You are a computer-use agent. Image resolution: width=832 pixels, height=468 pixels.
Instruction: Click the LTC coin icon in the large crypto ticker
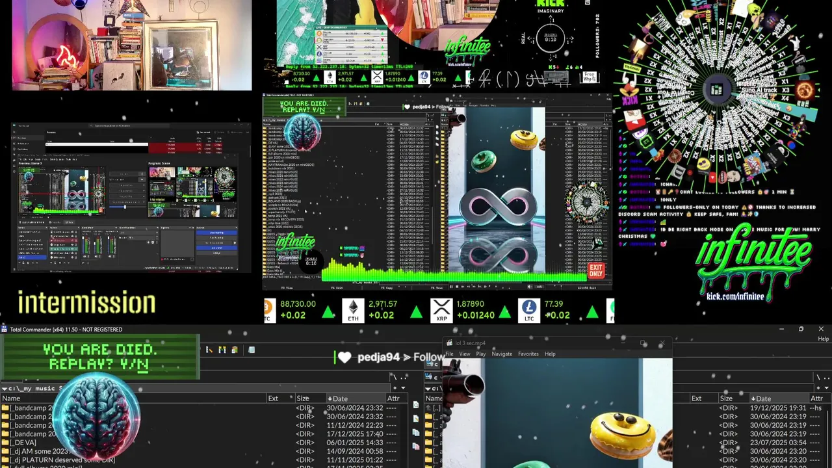(529, 309)
